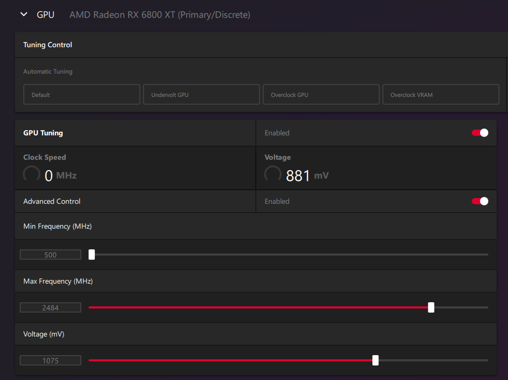
Task: Click the 0 MHz clock speed reading
Action: 61,175
